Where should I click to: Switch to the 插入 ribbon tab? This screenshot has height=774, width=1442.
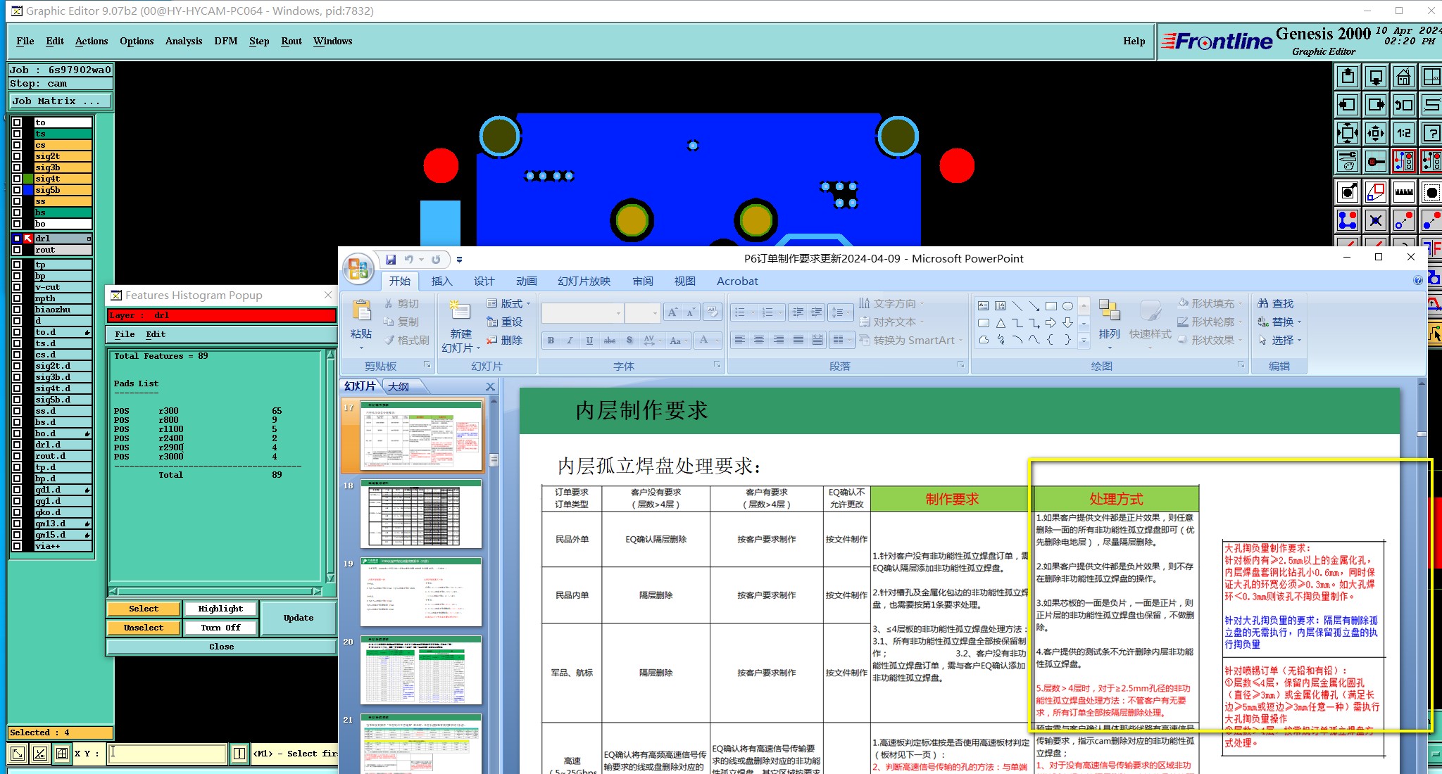pyautogui.click(x=441, y=281)
